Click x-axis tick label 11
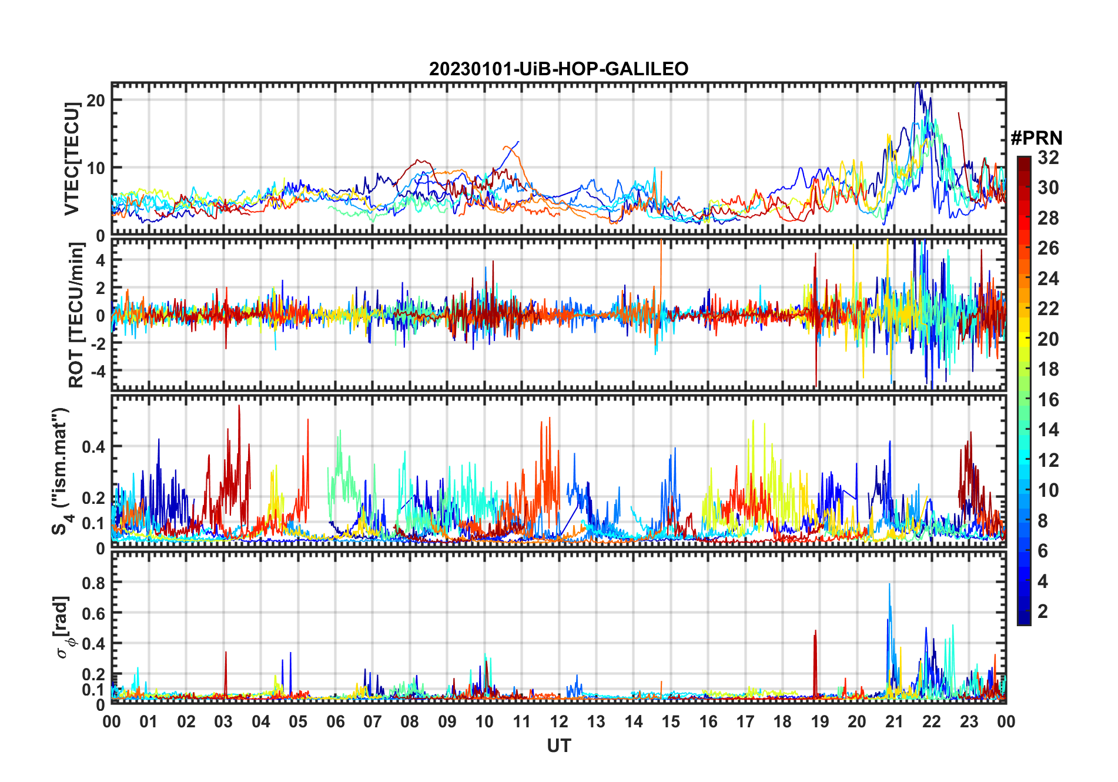Viewport: 1118px width, 782px height. pyautogui.click(x=522, y=722)
